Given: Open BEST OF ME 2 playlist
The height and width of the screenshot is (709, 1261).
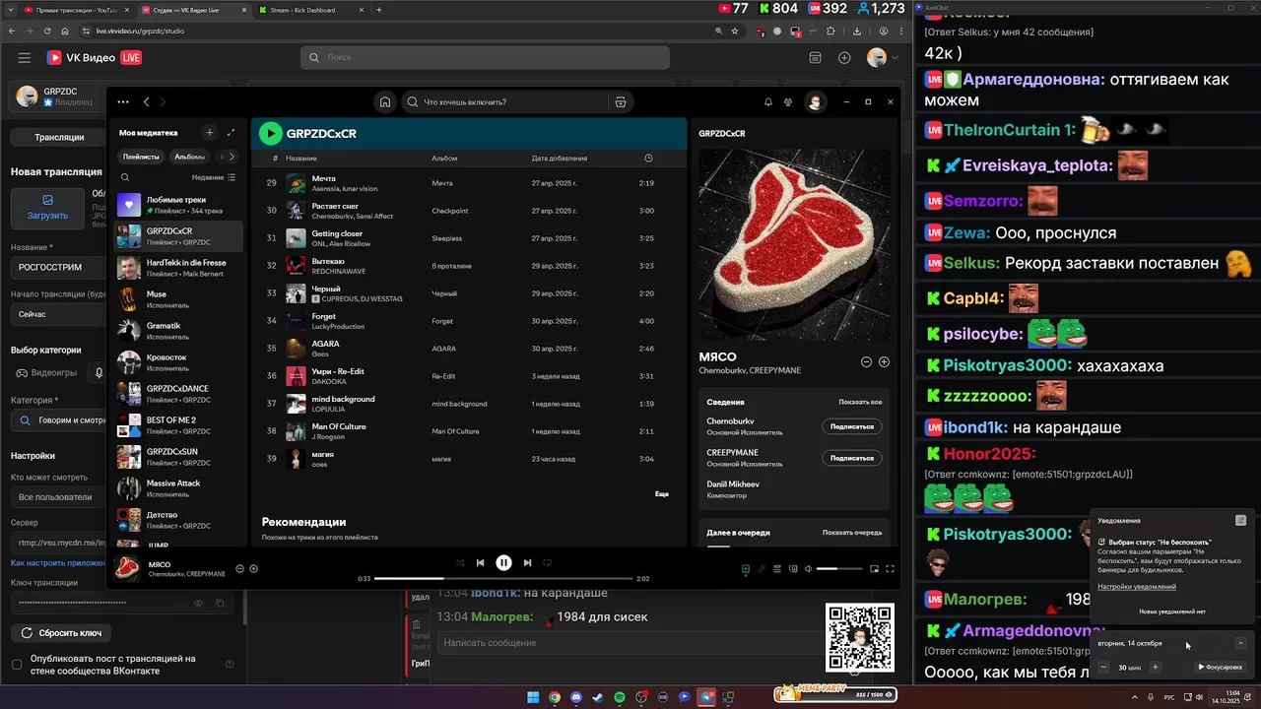Looking at the screenshot, I should [177, 425].
